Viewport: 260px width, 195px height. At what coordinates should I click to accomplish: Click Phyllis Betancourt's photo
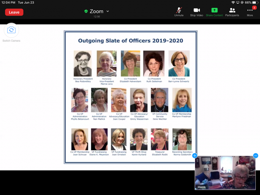[x=80, y=100]
